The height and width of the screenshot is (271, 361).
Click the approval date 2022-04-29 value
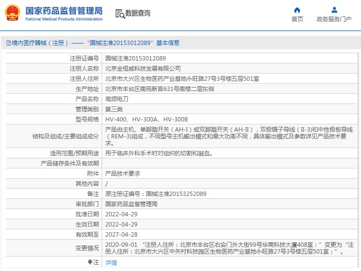click(121, 214)
